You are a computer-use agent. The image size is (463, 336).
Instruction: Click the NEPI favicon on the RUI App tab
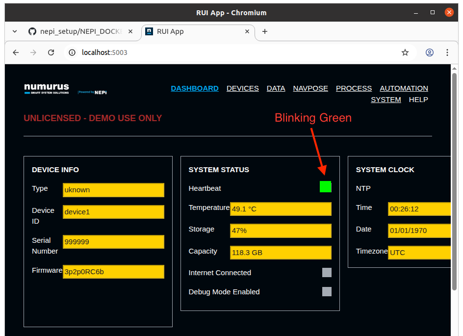coord(149,31)
